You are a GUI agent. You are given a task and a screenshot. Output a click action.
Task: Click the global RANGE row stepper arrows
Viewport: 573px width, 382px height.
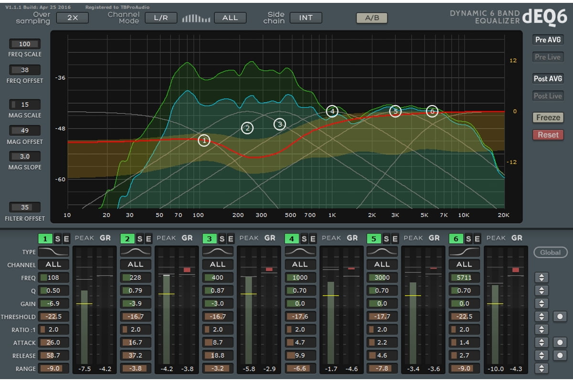541,368
